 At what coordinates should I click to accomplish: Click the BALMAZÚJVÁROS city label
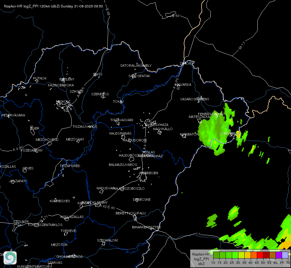[123, 165]
